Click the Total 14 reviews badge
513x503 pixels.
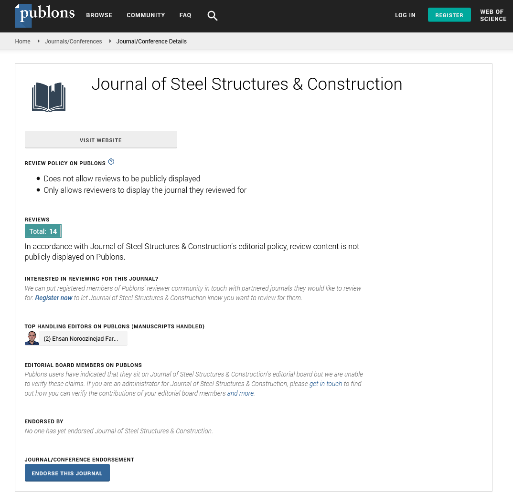[x=43, y=231]
